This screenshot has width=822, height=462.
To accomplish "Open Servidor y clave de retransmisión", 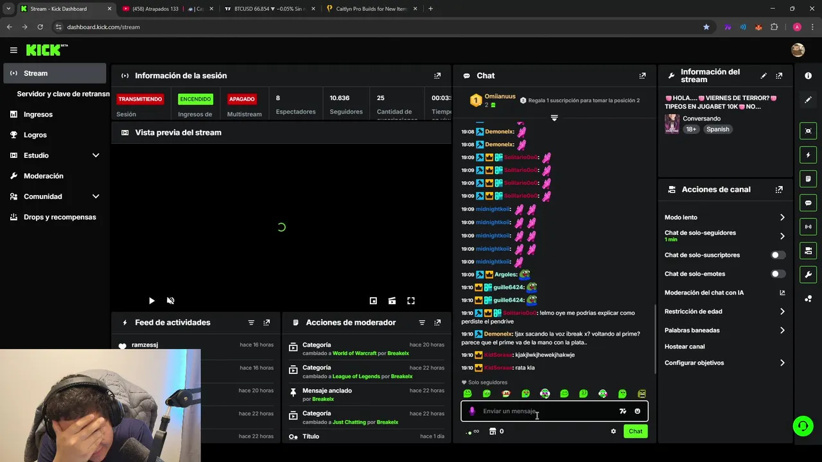I will (x=63, y=94).
